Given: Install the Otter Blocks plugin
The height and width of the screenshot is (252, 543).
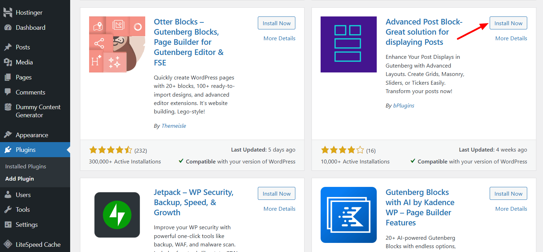Looking at the screenshot, I should 276,23.
